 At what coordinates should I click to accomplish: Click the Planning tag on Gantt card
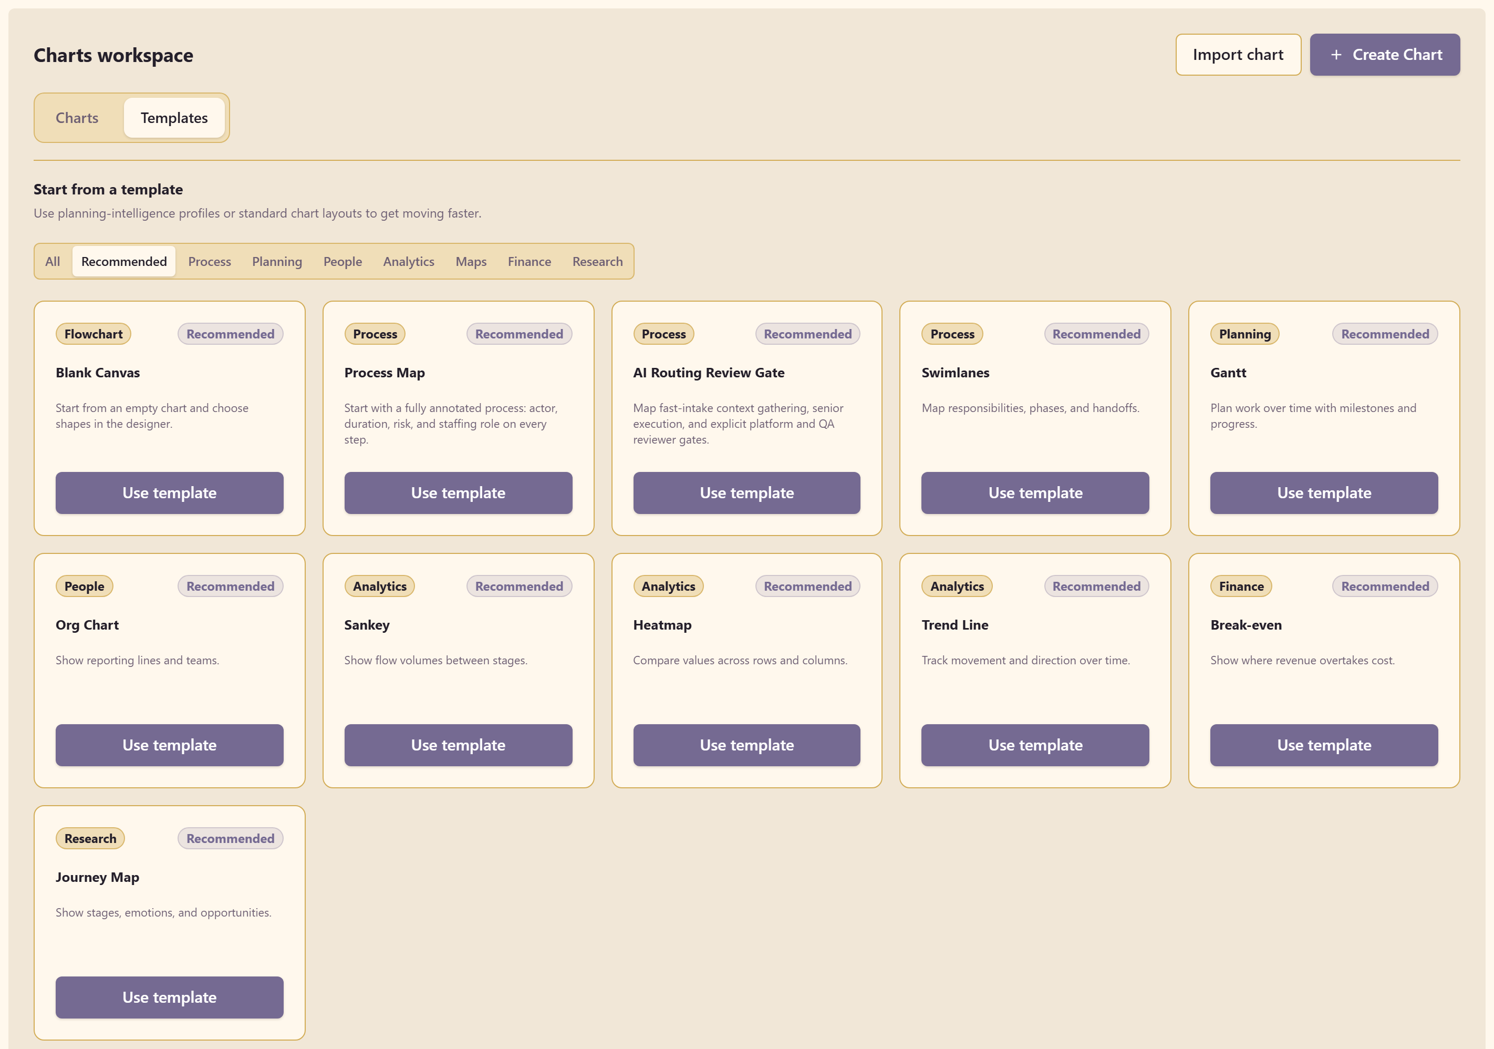click(1244, 334)
